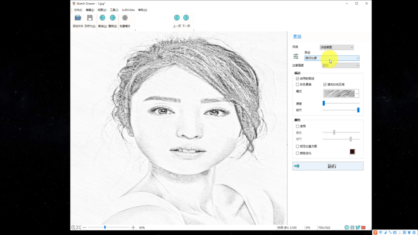This screenshot has width=418, height=235.
Task: Open the 边缘强度 dropdown
Action: click(341, 65)
